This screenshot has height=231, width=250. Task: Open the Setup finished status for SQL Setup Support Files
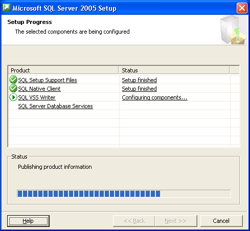(x=140, y=80)
